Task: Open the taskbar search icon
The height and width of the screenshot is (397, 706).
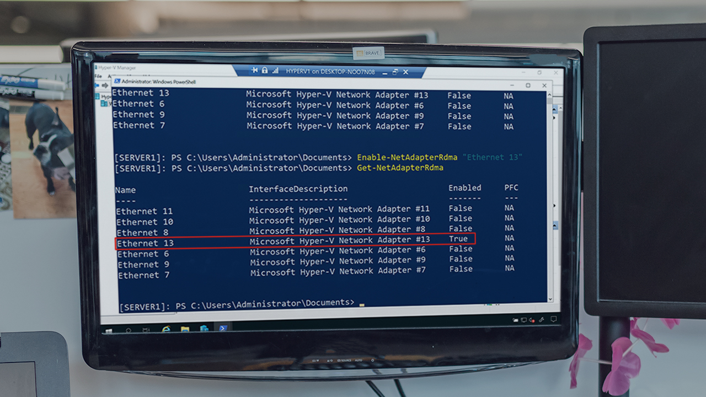Action: tap(128, 330)
